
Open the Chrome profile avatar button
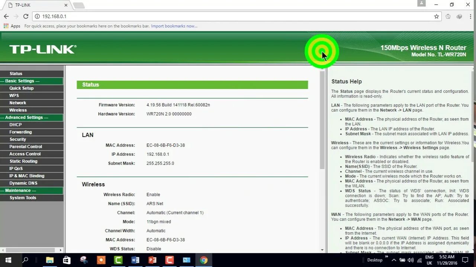click(x=421, y=3)
